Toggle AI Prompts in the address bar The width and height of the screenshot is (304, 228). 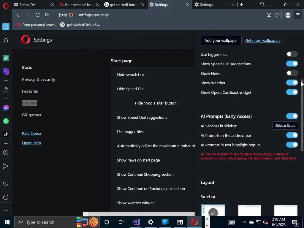[292, 135]
